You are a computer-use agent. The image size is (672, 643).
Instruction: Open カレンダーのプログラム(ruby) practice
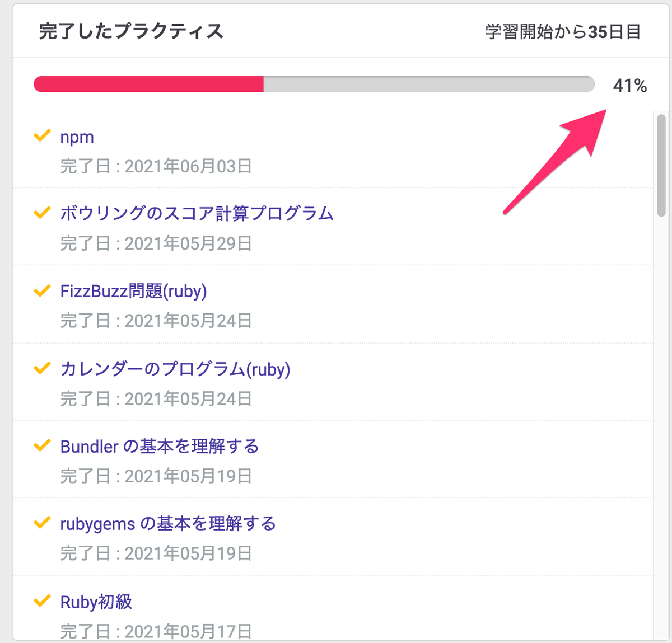click(x=175, y=369)
